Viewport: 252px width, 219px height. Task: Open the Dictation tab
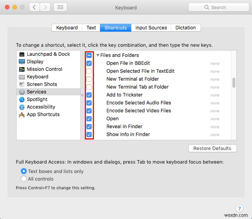(x=186, y=28)
